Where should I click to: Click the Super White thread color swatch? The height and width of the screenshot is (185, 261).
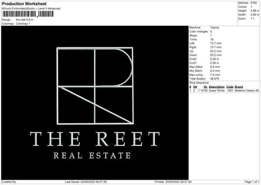coord(199,90)
